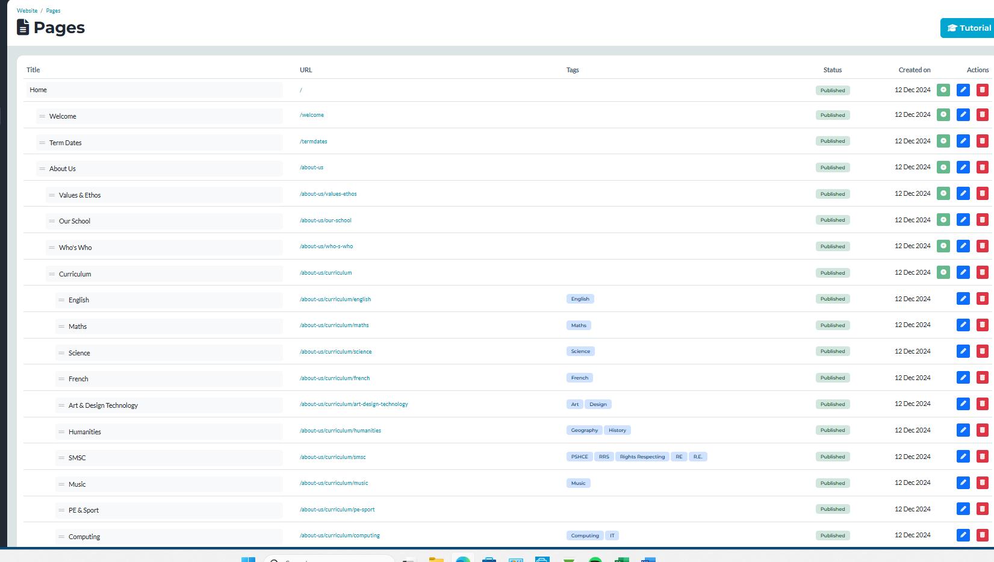The height and width of the screenshot is (562, 994).
Task: Edit the Music page
Action: tap(963, 482)
